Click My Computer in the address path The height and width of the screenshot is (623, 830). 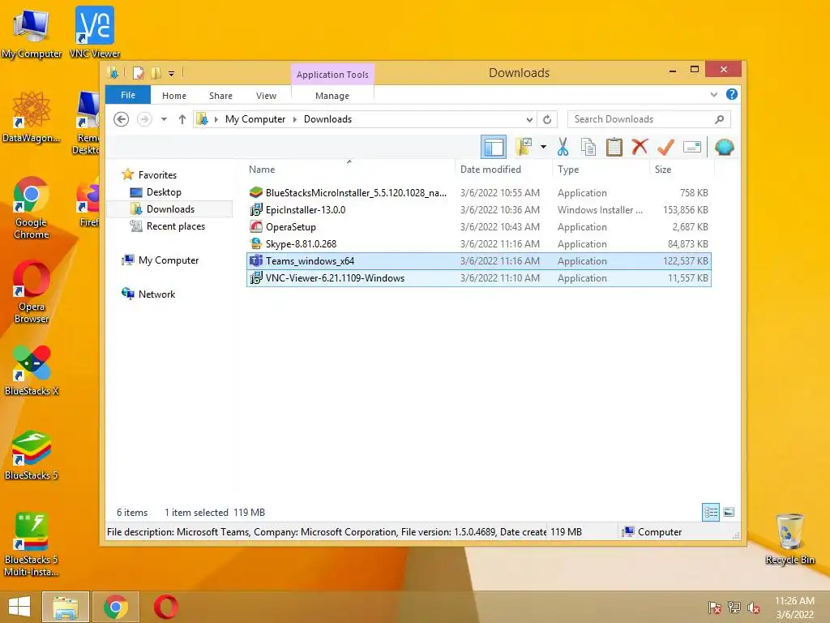tap(255, 119)
